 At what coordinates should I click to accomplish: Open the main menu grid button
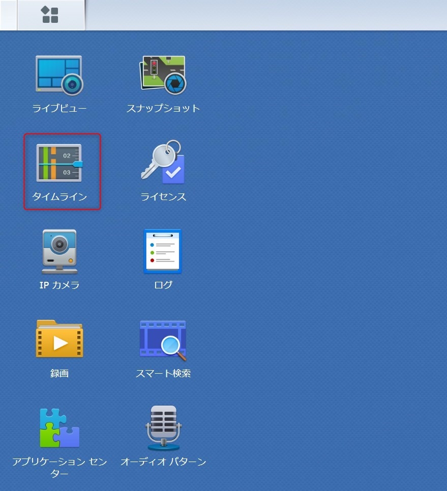pyautogui.click(x=50, y=15)
